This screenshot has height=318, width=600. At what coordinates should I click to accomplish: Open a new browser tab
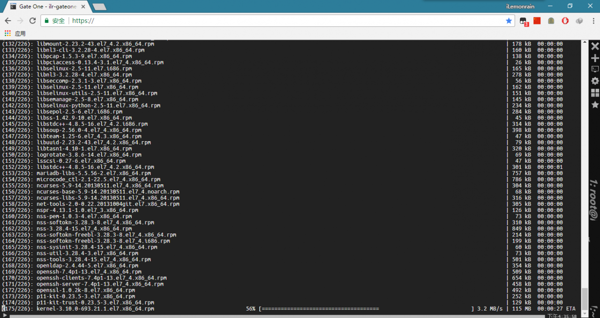(x=99, y=7)
